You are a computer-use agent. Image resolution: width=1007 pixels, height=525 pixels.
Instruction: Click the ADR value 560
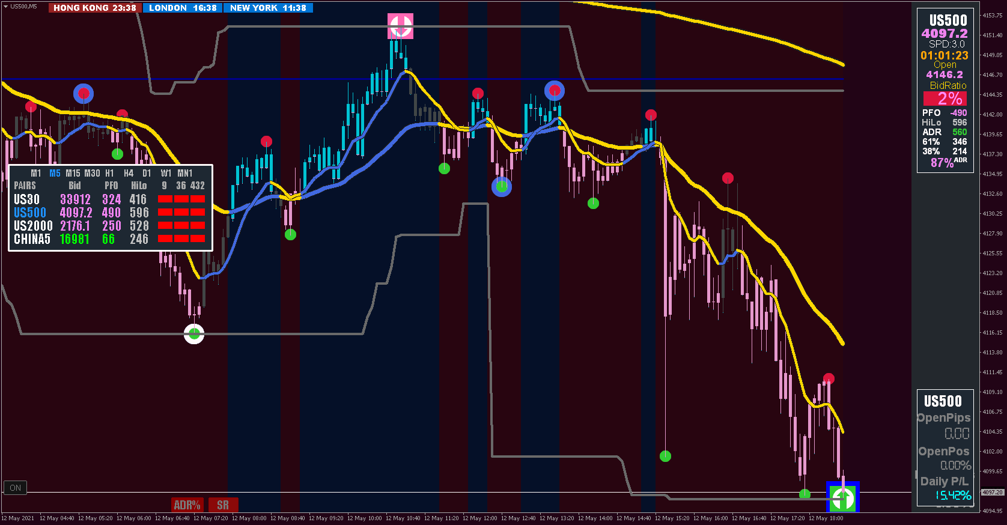(960, 132)
